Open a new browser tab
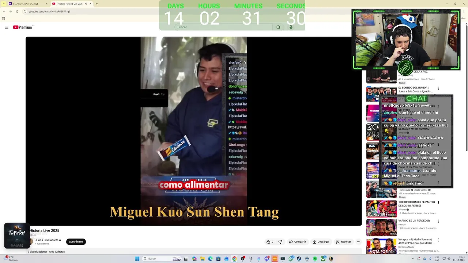 coord(97,4)
